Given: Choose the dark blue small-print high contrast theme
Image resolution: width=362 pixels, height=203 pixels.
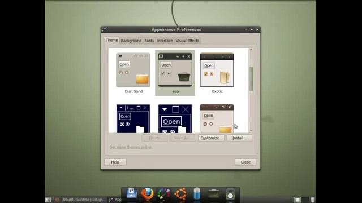Looking at the screenshot, I should coord(133,118).
